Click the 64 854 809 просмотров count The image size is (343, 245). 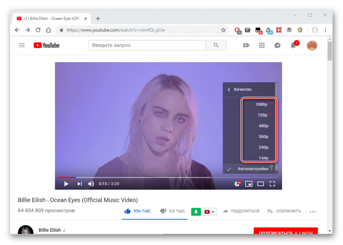click(46, 210)
